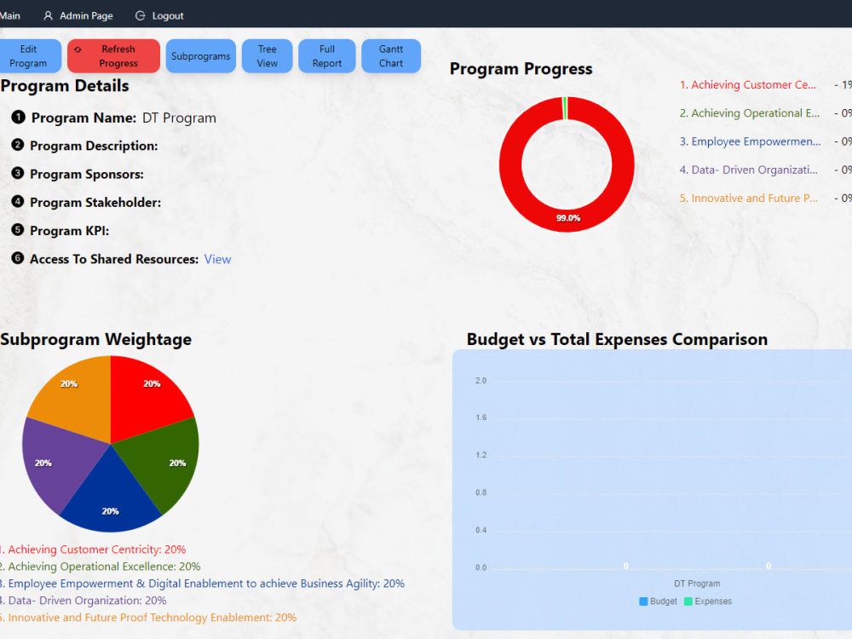This screenshot has width=852, height=639.
Task: Select '3. Employee Empowermen...' progress legend
Action: (750, 141)
